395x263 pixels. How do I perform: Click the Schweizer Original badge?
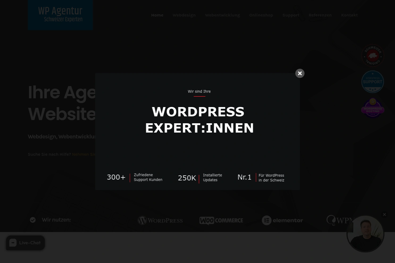[373, 56]
